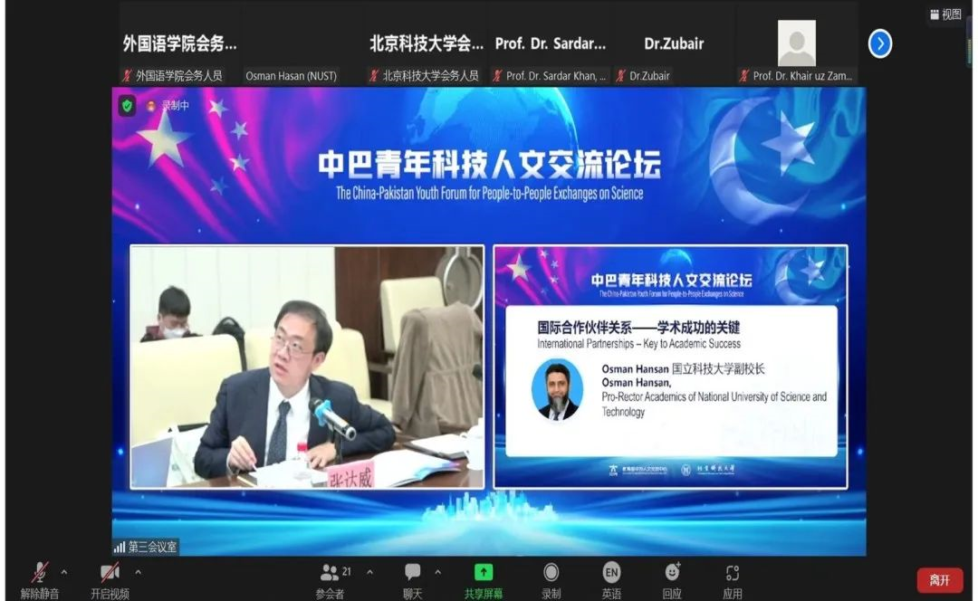Open the 视图 view menu
This screenshot has height=601, width=978.
click(x=944, y=14)
